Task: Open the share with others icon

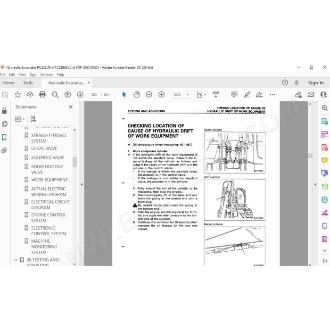Action: (x=323, y=94)
